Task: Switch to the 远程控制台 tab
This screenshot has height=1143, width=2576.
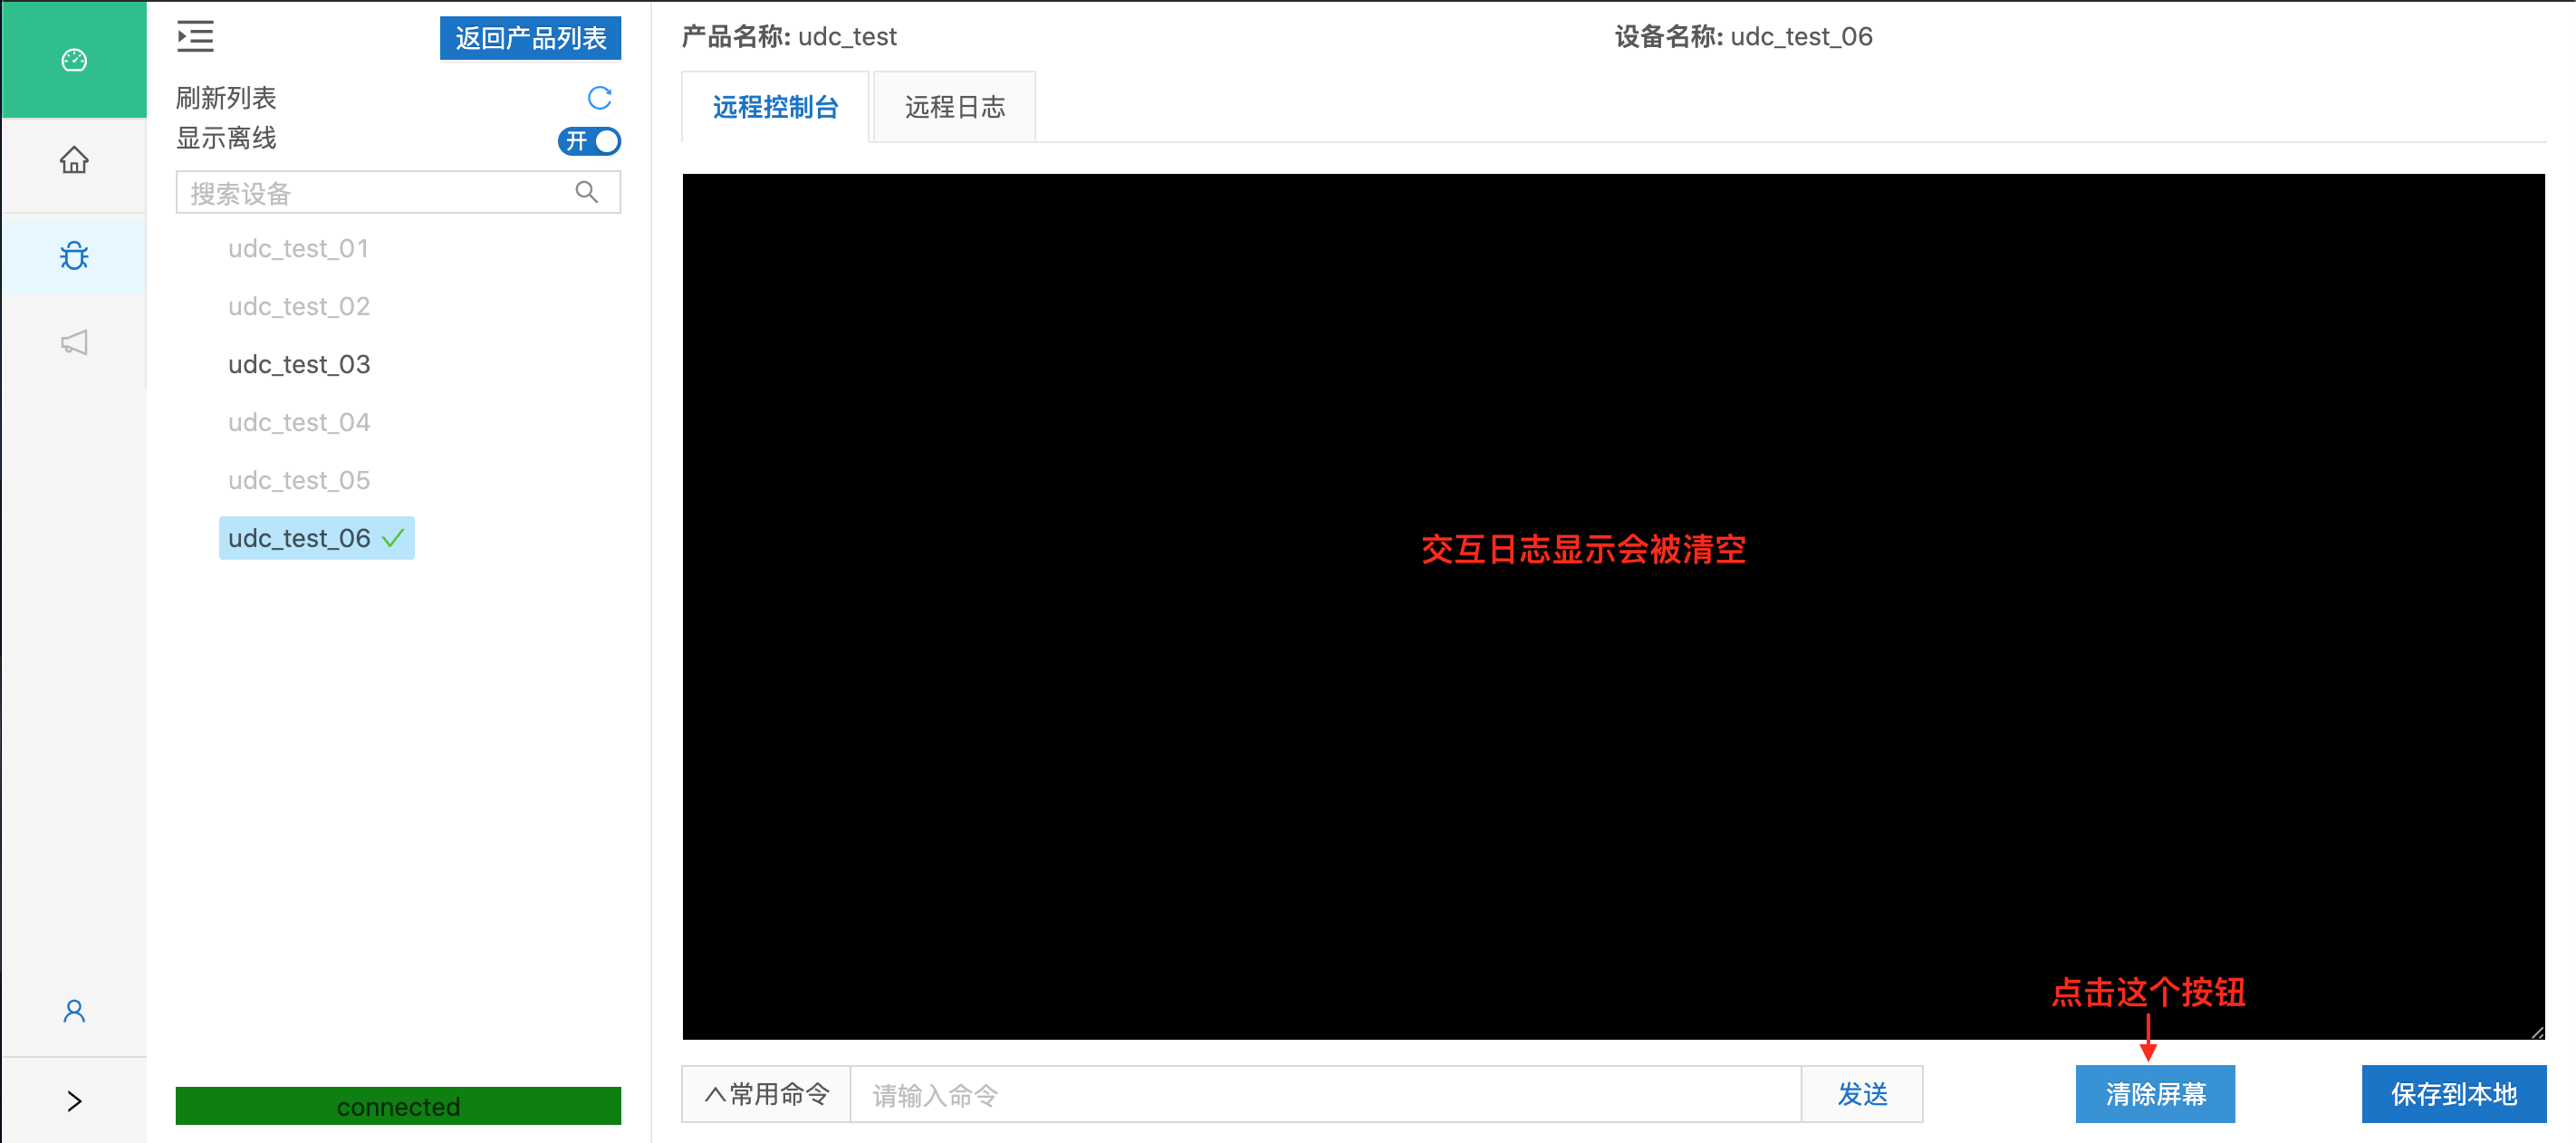Action: [775, 107]
